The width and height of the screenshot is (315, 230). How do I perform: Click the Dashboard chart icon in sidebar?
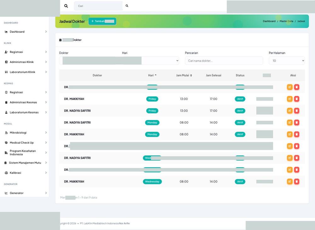pyautogui.click(x=6, y=32)
